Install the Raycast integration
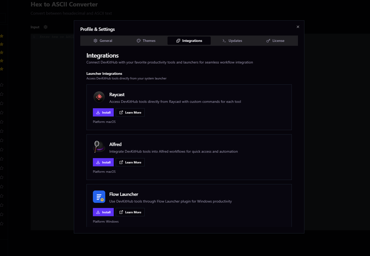 [103, 112]
